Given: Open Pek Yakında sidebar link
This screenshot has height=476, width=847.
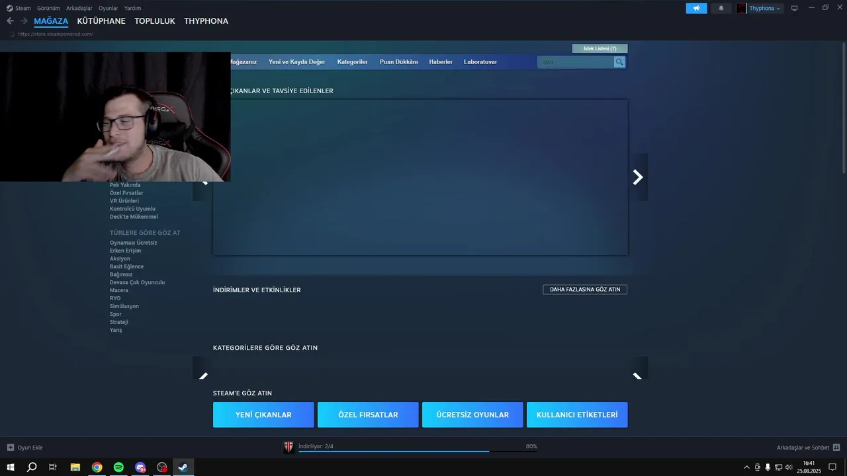Looking at the screenshot, I should click(x=125, y=185).
